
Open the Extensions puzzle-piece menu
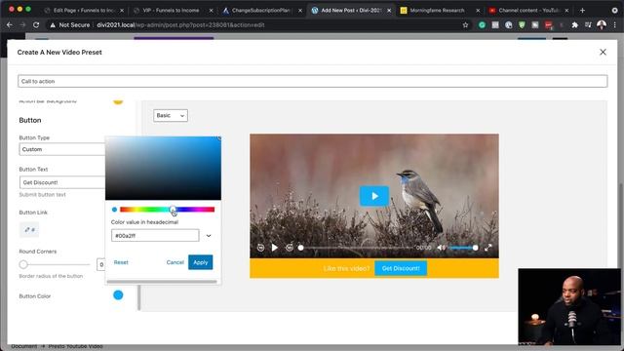coord(574,25)
